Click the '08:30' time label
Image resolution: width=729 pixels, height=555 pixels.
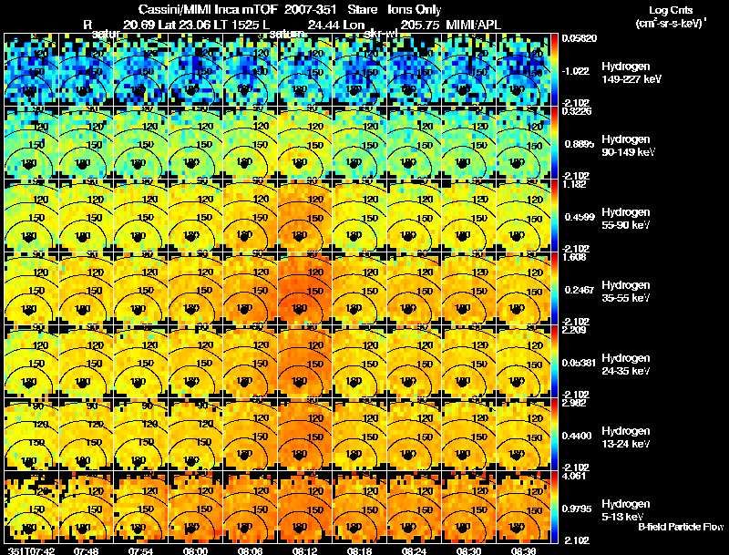coord(468,550)
